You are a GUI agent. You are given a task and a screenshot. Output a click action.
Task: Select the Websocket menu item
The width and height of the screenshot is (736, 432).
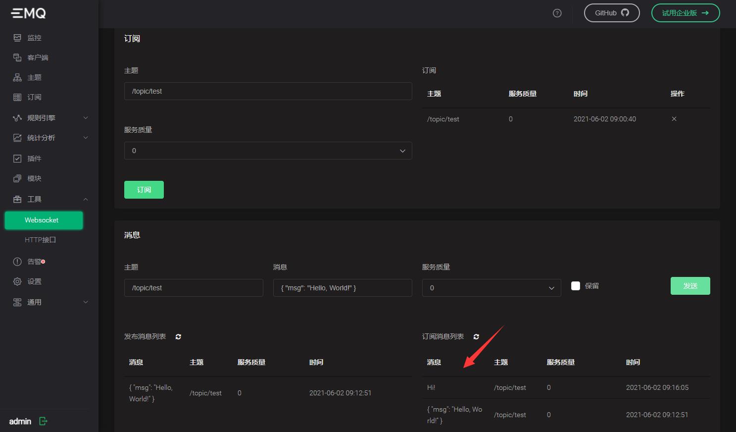[x=44, y=220]
